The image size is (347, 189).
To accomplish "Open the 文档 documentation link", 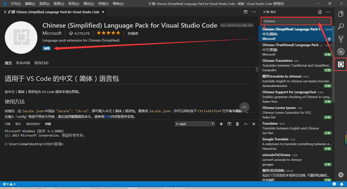I will [108, 117].
